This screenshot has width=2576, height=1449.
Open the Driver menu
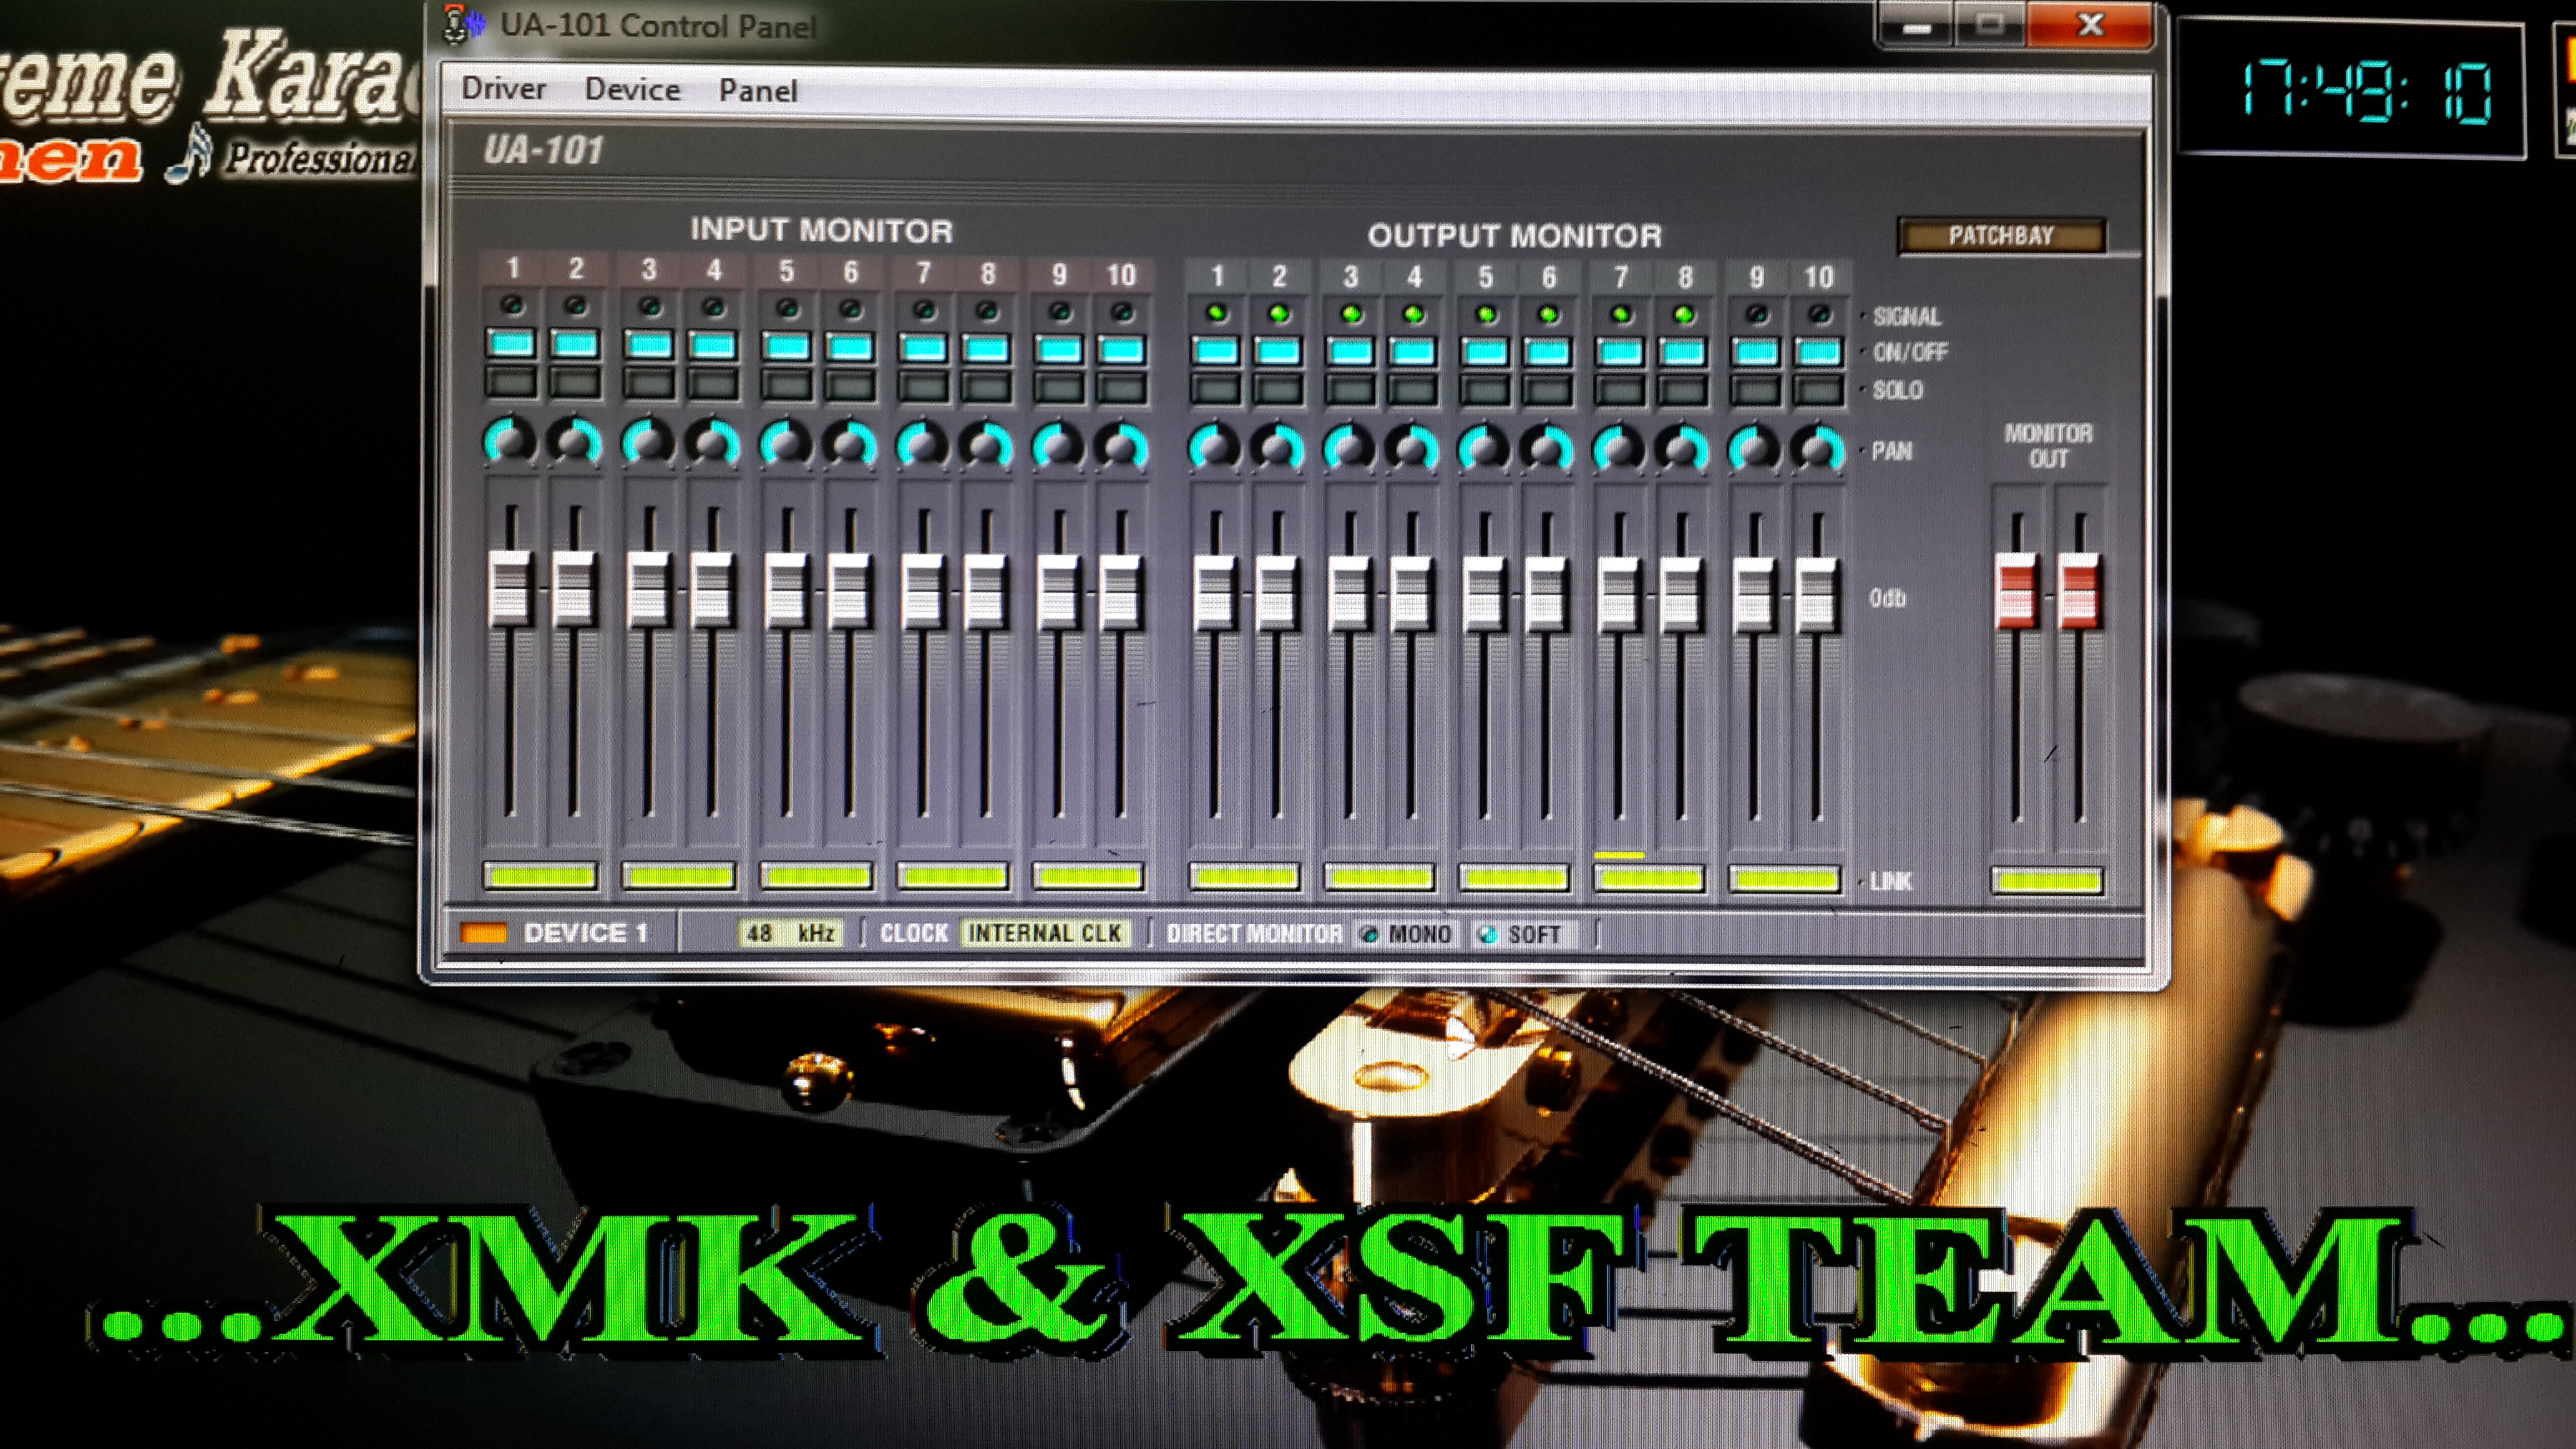503,89
